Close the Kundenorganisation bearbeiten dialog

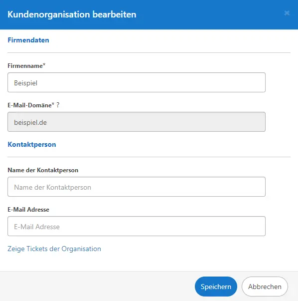287,13
